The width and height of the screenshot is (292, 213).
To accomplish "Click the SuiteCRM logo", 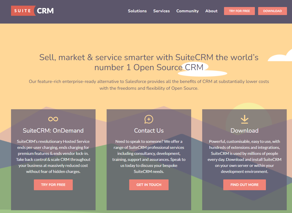I will click(32, 11).
